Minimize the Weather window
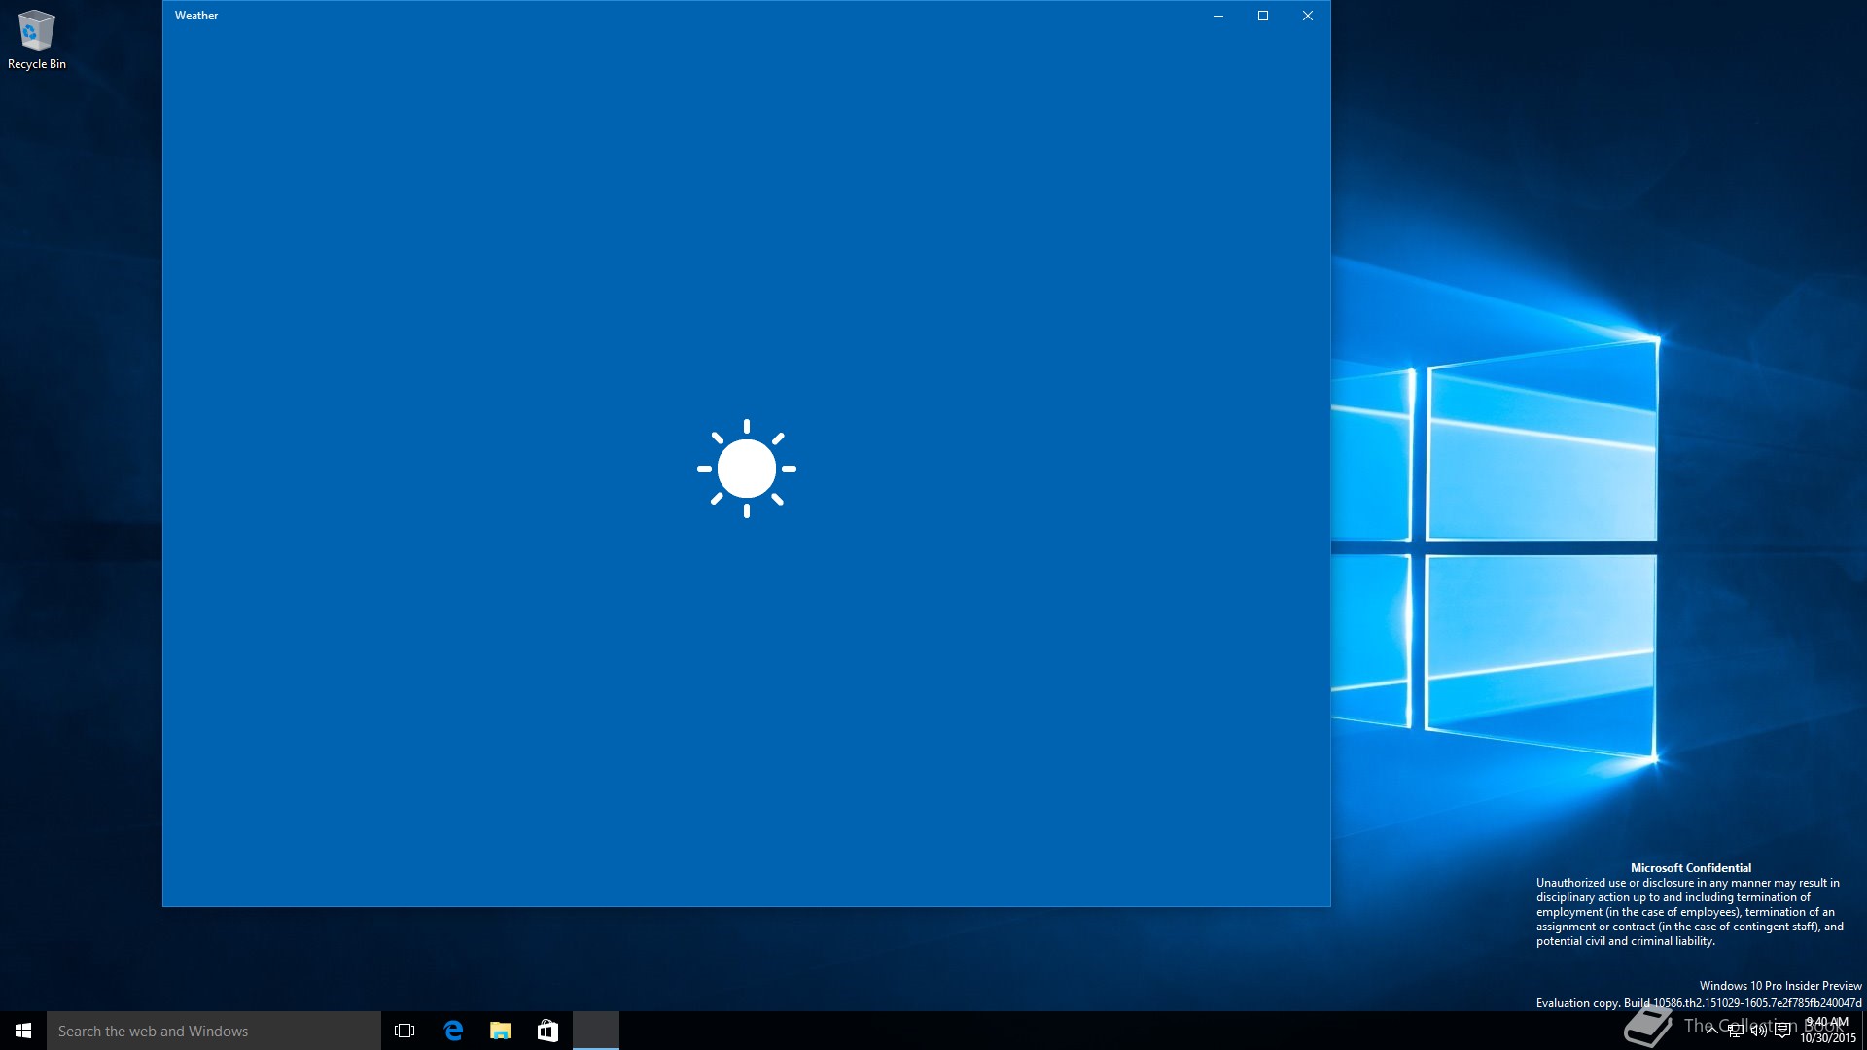Screen dimensions: 1867x1050 click(1217, 16)
